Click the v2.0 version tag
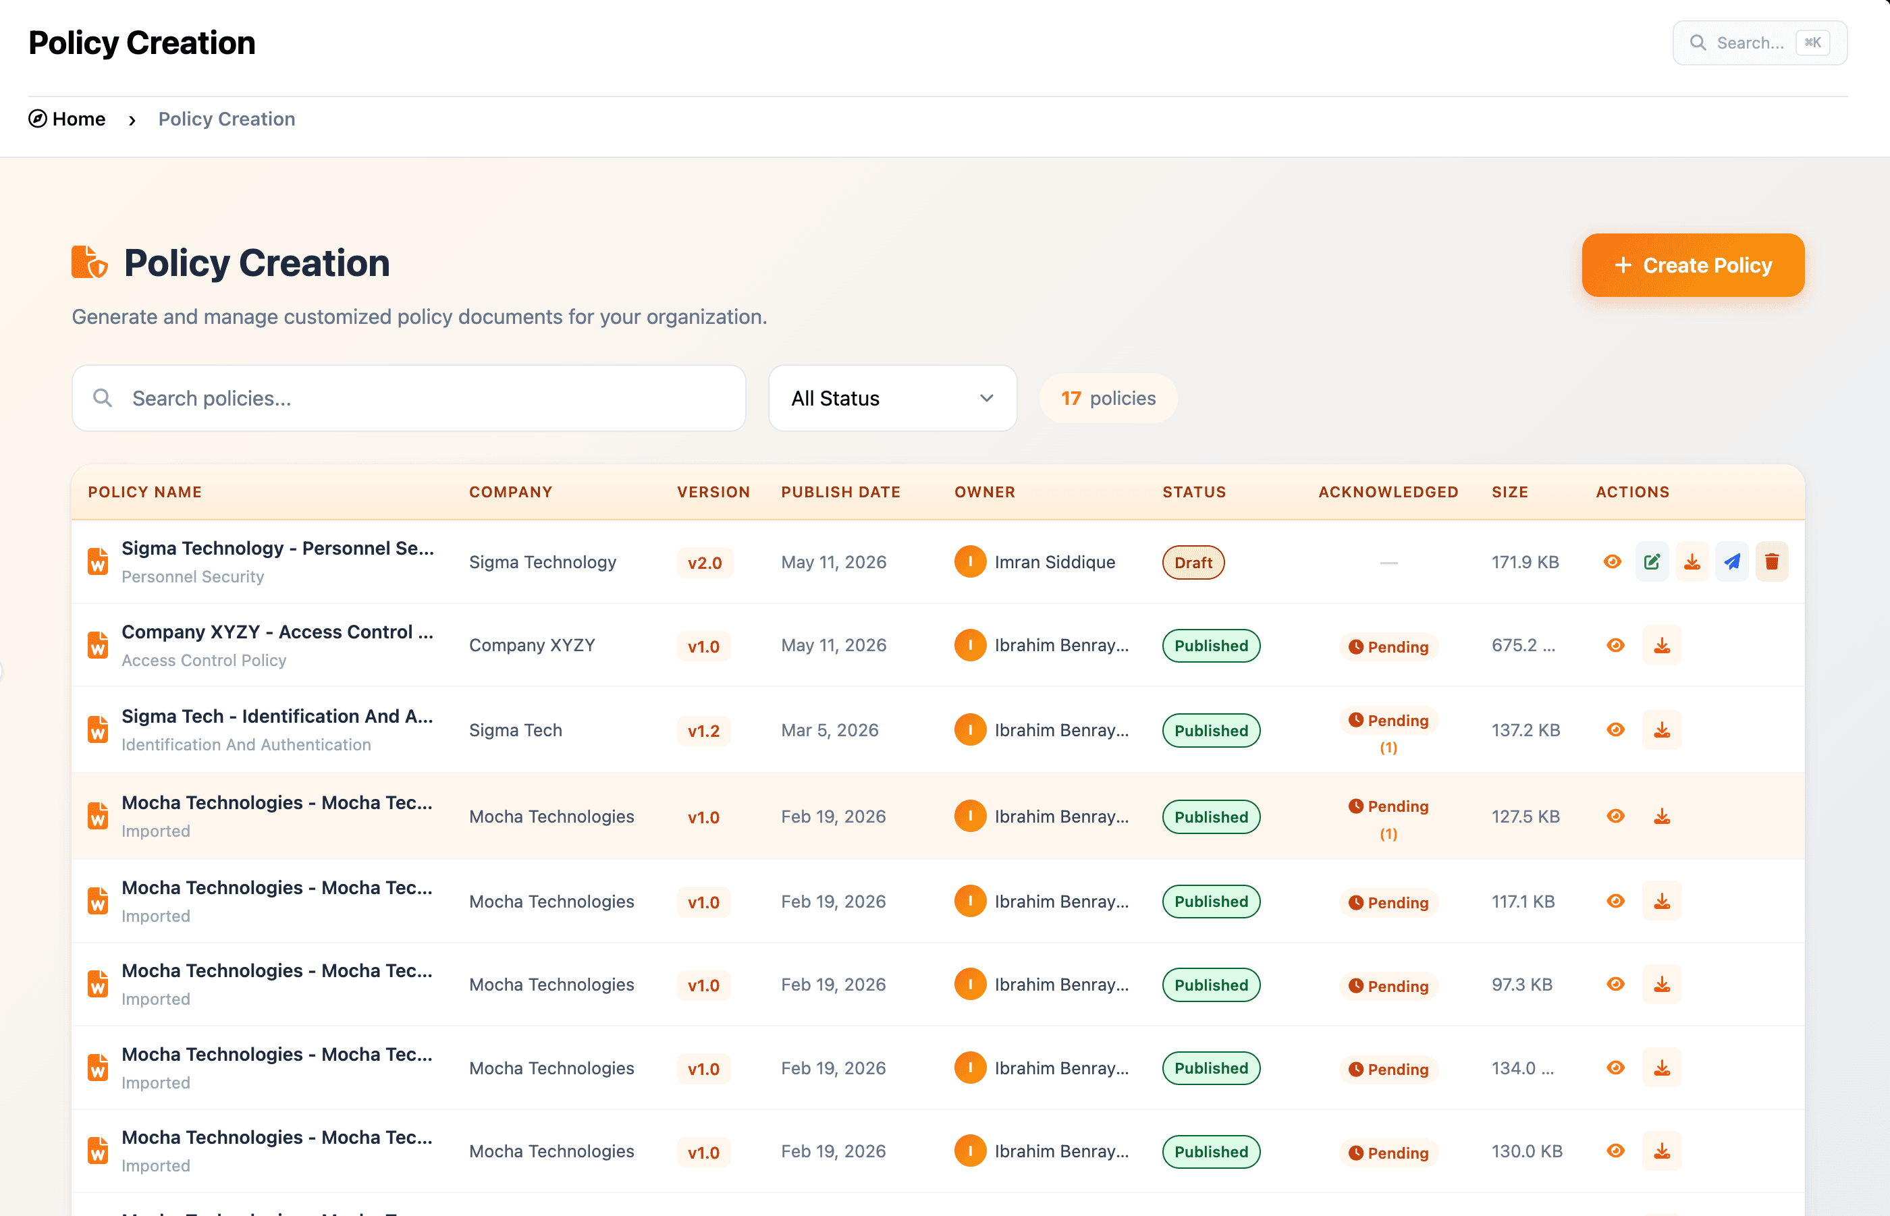 705,563
